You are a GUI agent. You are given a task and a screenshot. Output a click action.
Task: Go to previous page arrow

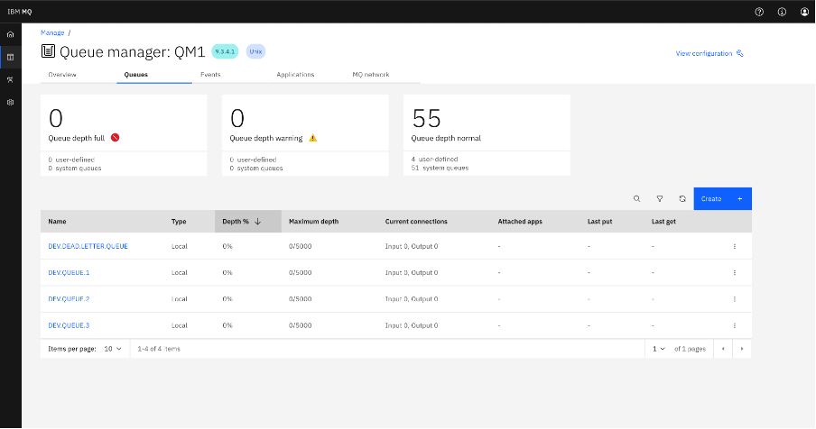pyautogui.click(x=723, y=349)
